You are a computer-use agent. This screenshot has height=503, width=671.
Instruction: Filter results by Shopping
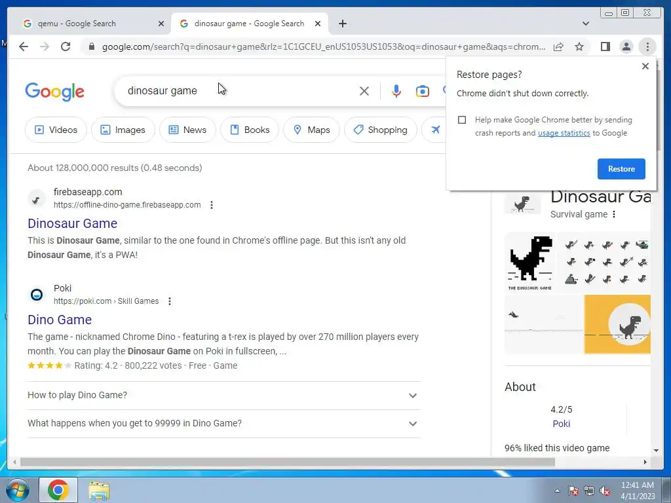click(x=381, y=130)
